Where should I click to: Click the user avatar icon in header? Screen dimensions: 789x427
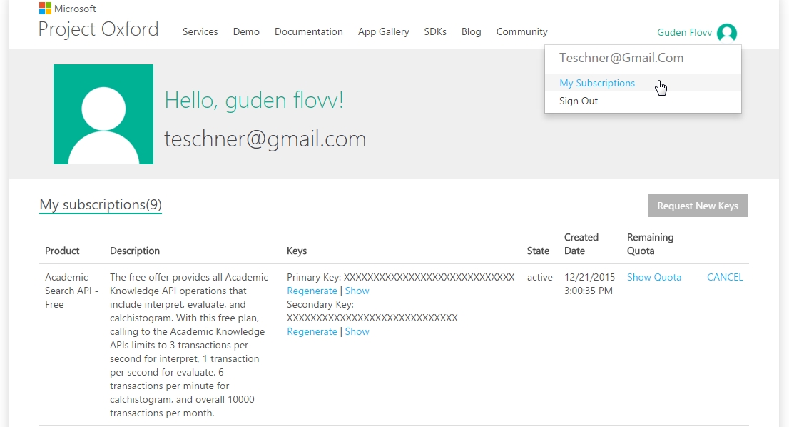(x=727, y=33)
